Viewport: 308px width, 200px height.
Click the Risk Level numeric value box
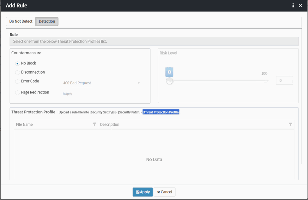pos(284,81)
